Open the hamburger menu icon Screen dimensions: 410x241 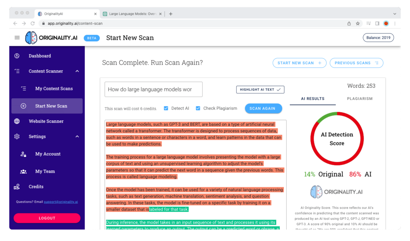click(x=17, y=38)
